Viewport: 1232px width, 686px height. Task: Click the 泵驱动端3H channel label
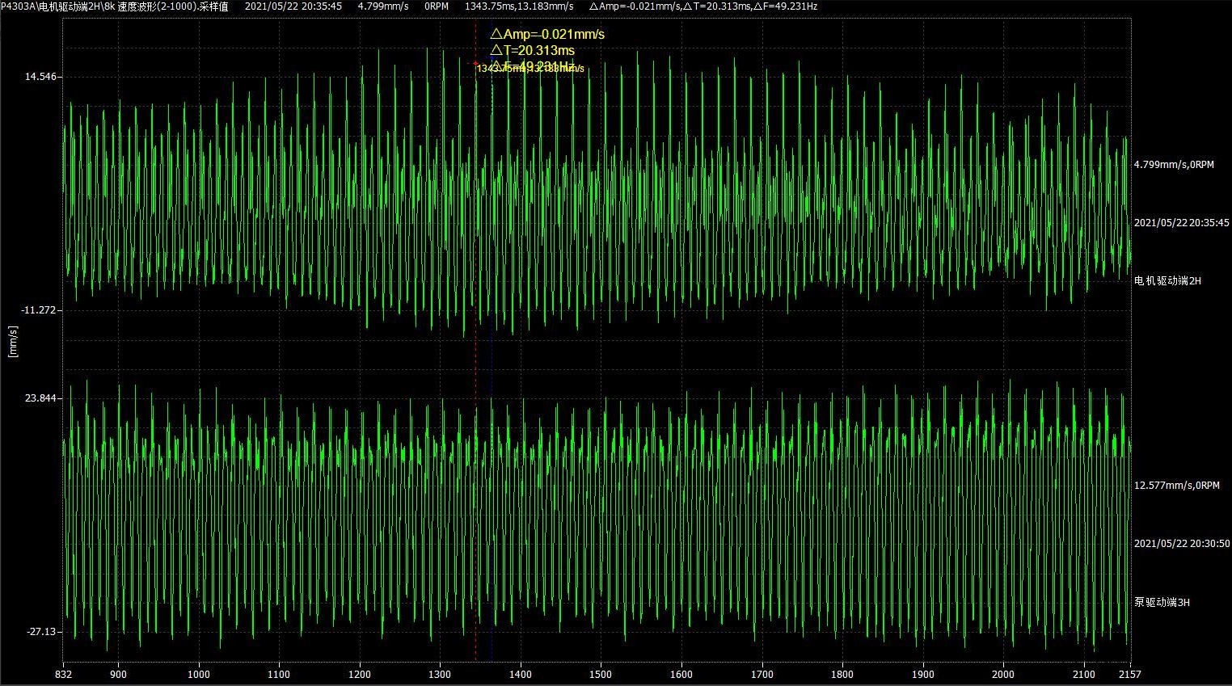pyautogui.click(x=1162, y=603)
